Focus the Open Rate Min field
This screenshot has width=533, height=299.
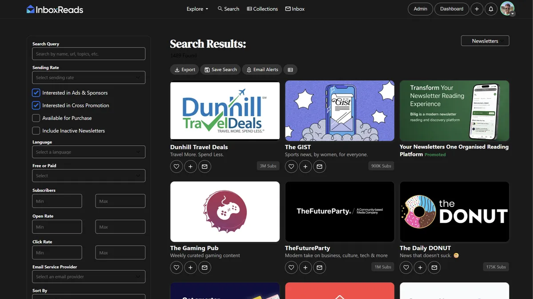click(57, 227)
